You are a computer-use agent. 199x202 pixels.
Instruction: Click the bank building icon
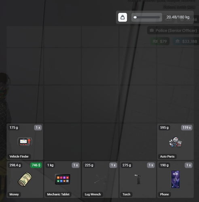click(178, 41)
